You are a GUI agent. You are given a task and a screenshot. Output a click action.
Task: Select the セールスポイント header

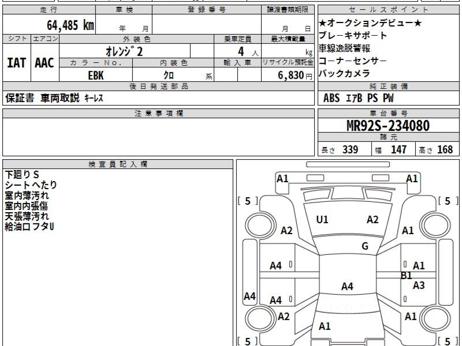[388, 10]
